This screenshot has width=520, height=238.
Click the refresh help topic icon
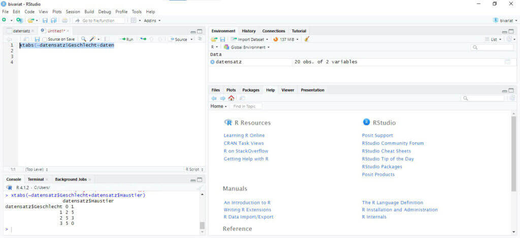click(513, 98)
